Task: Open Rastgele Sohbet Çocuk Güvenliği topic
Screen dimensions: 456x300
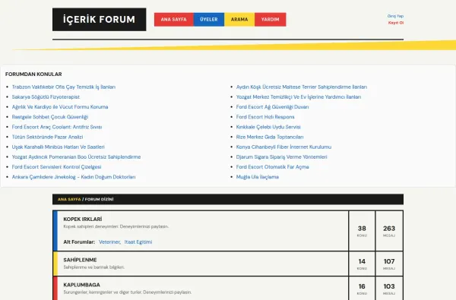Action: 50,117
